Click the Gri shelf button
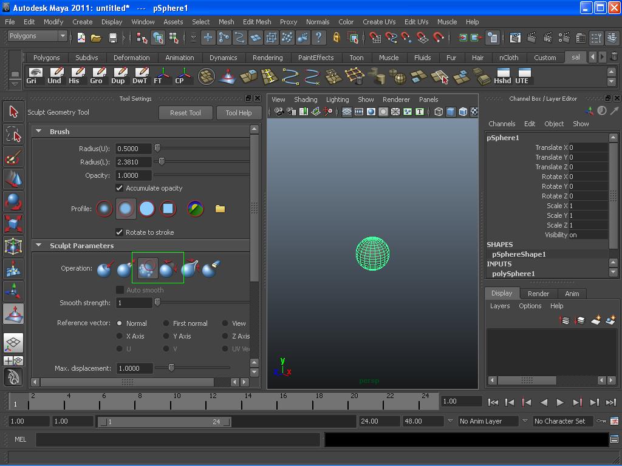The width and height of the screenshot is (622, 466). pos(35,76)
